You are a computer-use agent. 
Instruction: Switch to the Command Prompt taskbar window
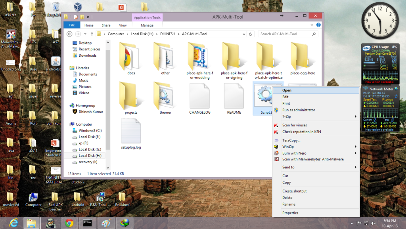88,223
